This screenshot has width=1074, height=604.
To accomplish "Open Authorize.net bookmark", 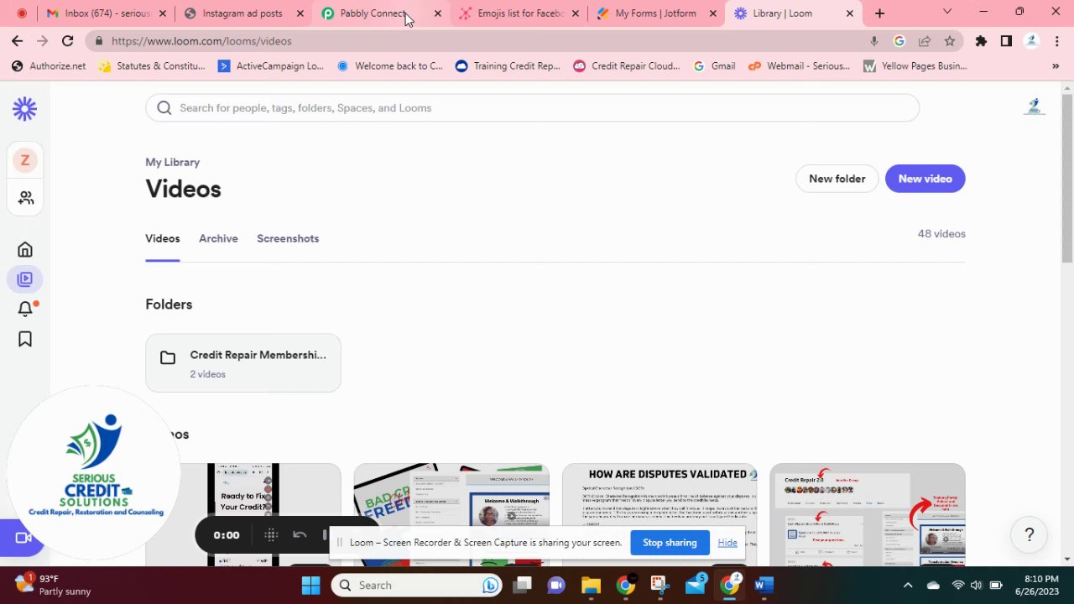I will tap(49, 65).
